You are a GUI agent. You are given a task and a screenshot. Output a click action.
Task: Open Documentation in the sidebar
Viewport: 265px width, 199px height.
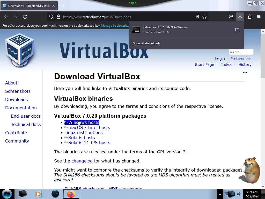pyautogui.click(x=21, y=108)
